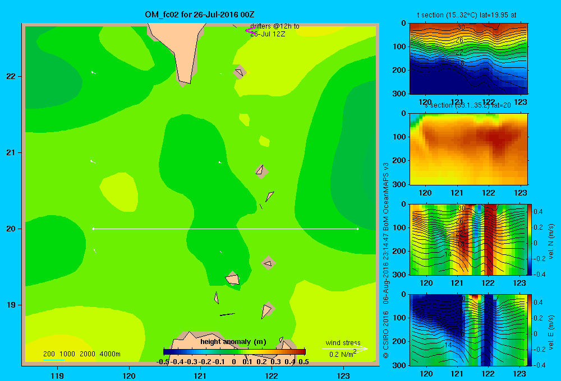Image resolution: width=561 pixels, height=381 pixels.
Task: Select the s section (33.1..35.2) lat=20 title
Action: coord(467,105)
